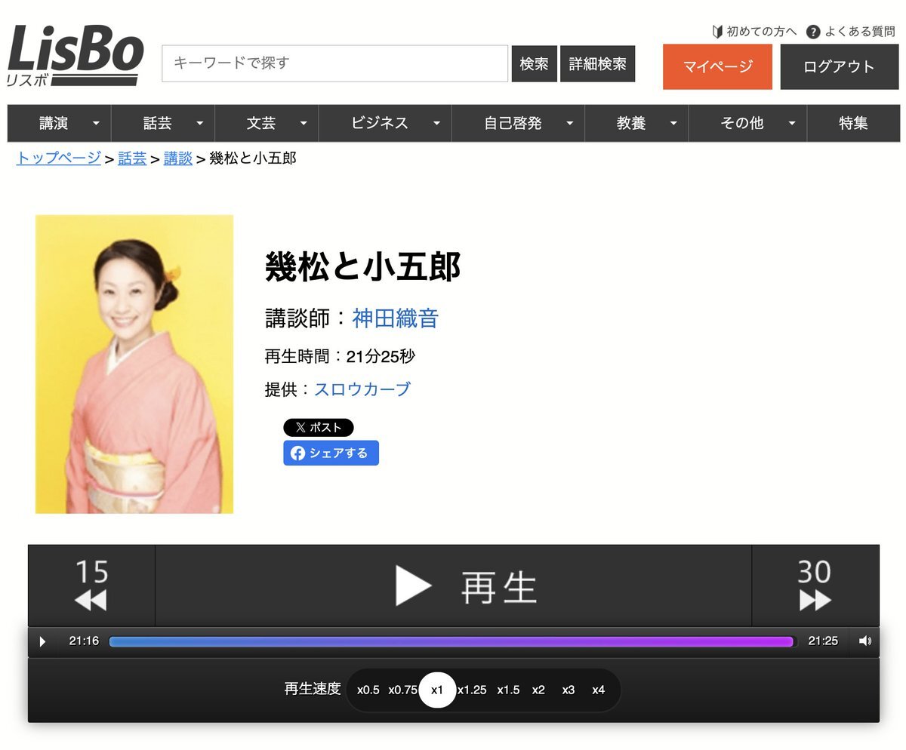Click the LisBo logo
Viewport: 906px width, 750px height.
tap(75, 57)
